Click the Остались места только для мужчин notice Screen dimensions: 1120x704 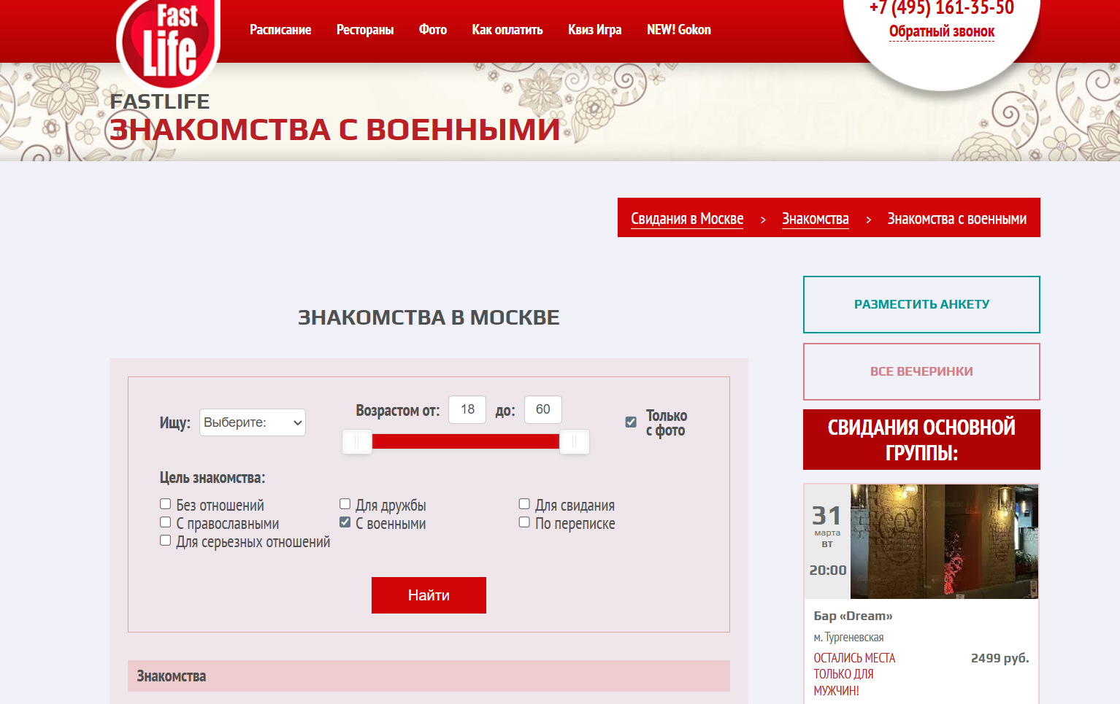coord(854,674)
